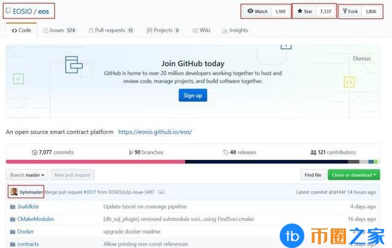Open the bytemaster author link

pos(31,192)
